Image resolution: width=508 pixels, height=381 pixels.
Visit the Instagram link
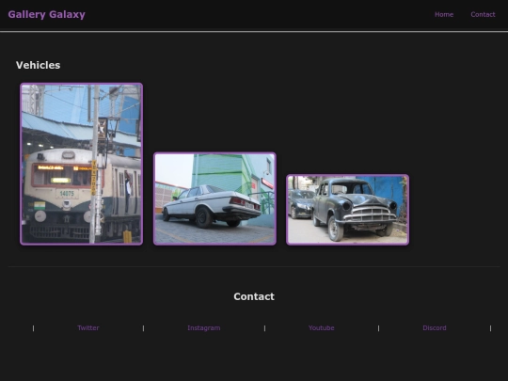pyautogui.click(x=204, y=328)
